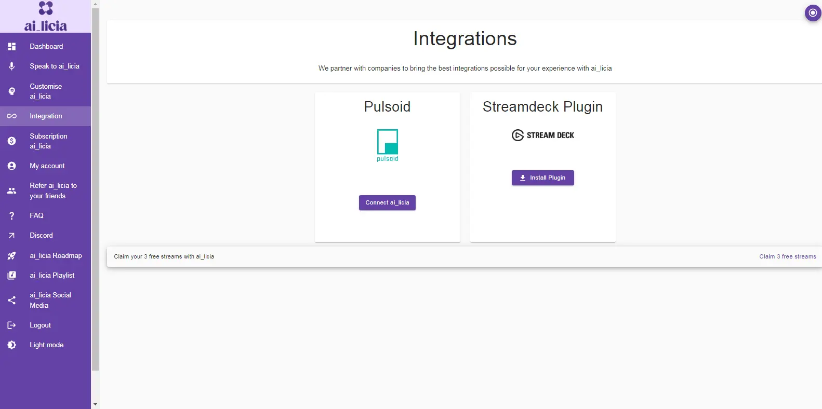Click the Integrations page heading
This screenshot has height=409, width=822.
(465, 39)
